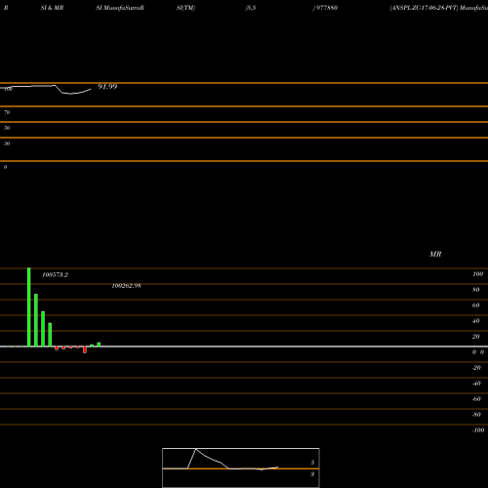
Task: Click the RSI axis label 70
Action: click(x=7, y=112)
